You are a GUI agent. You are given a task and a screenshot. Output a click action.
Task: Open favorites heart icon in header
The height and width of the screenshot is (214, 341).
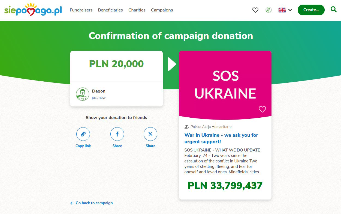tap(255, 10)
